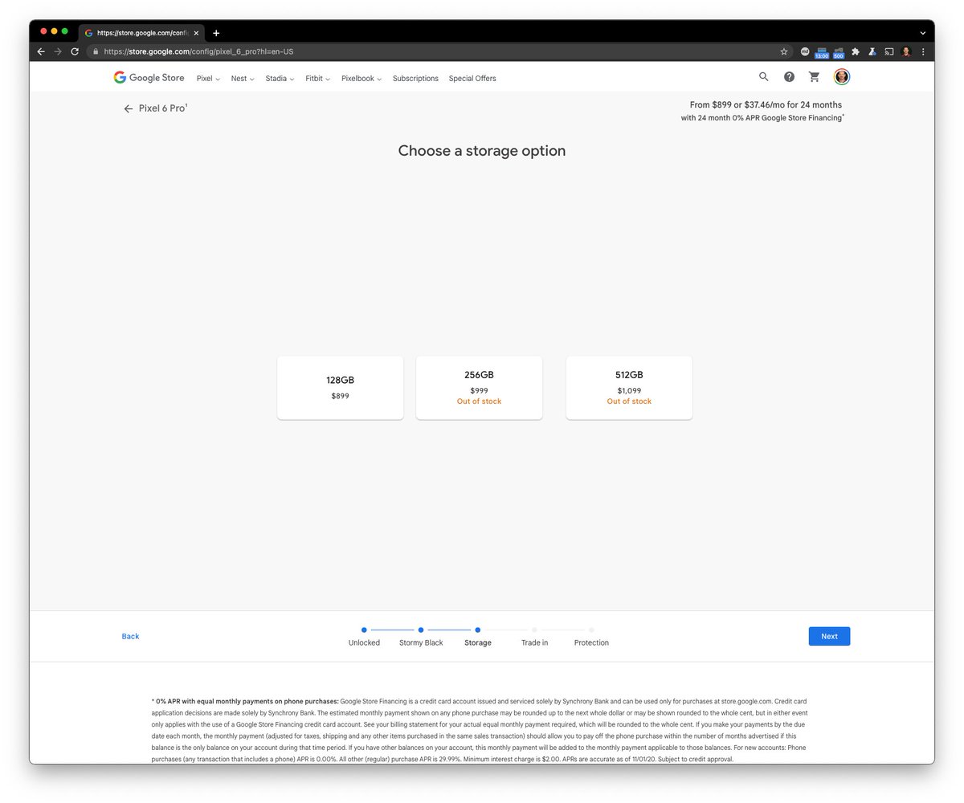Screen dimensions: 964x803
Task: Bookmark this page with the star icon
Action: (x=784, y=51)
